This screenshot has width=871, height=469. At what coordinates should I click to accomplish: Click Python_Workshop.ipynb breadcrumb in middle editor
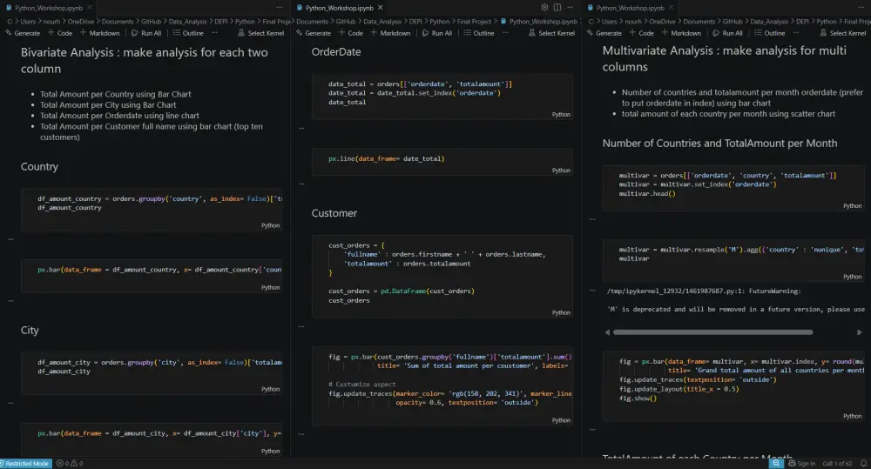(539, 22)
